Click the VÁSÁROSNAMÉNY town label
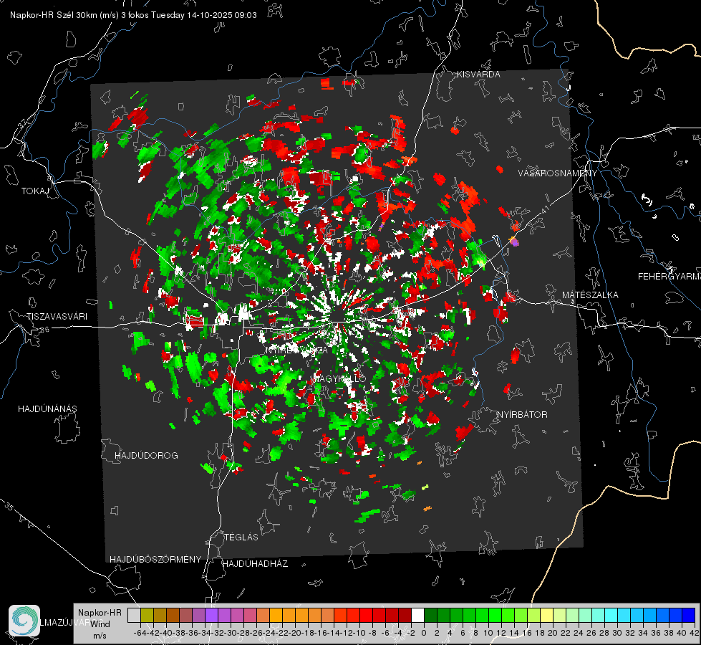 pyautogui.click(x=558, y=173)
